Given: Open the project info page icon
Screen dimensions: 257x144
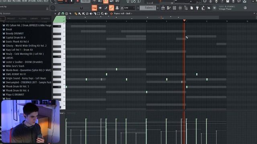Looking at the screenshot, I should [x=192, y=8].
